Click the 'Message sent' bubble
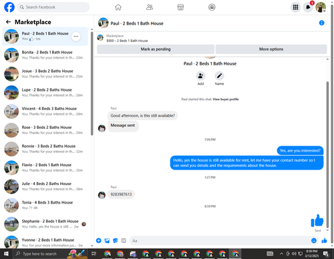The height and width of the screenshot is (259, 334). point(123,125)
